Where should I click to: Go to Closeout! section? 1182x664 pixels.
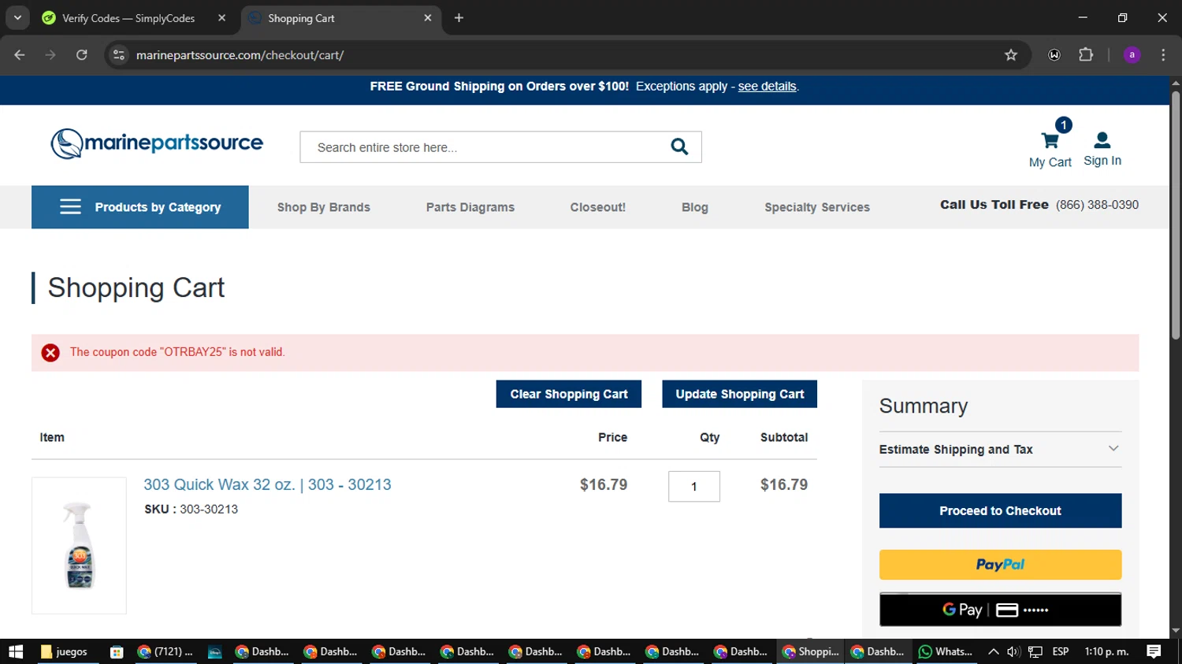pos(598,207)
